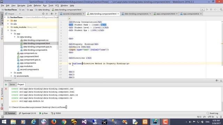Screen dimensions: 223x125
Task: Toggle tool window bars icon at the bottom-left corner
Action: click(2, 117)
